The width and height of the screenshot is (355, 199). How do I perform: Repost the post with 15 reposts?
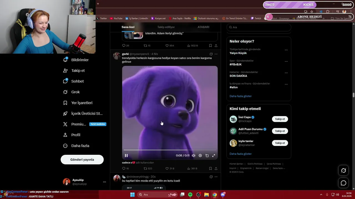[147, 46]
